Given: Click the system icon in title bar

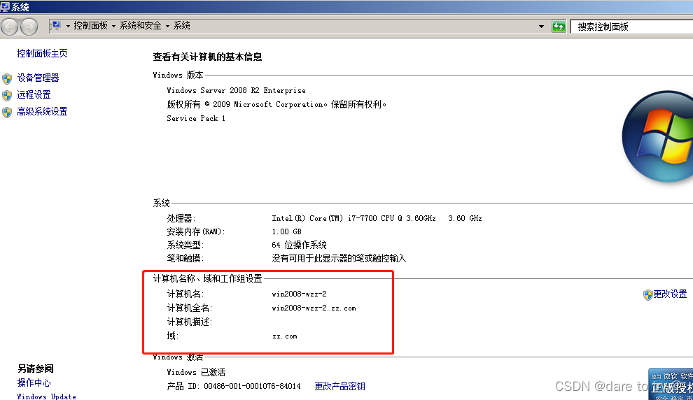Looking at the screenshot, I should [5, 6].
